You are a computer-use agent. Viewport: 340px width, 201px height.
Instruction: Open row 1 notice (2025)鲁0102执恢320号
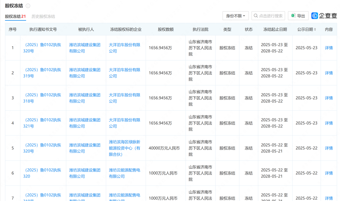(x=42, y=48)
